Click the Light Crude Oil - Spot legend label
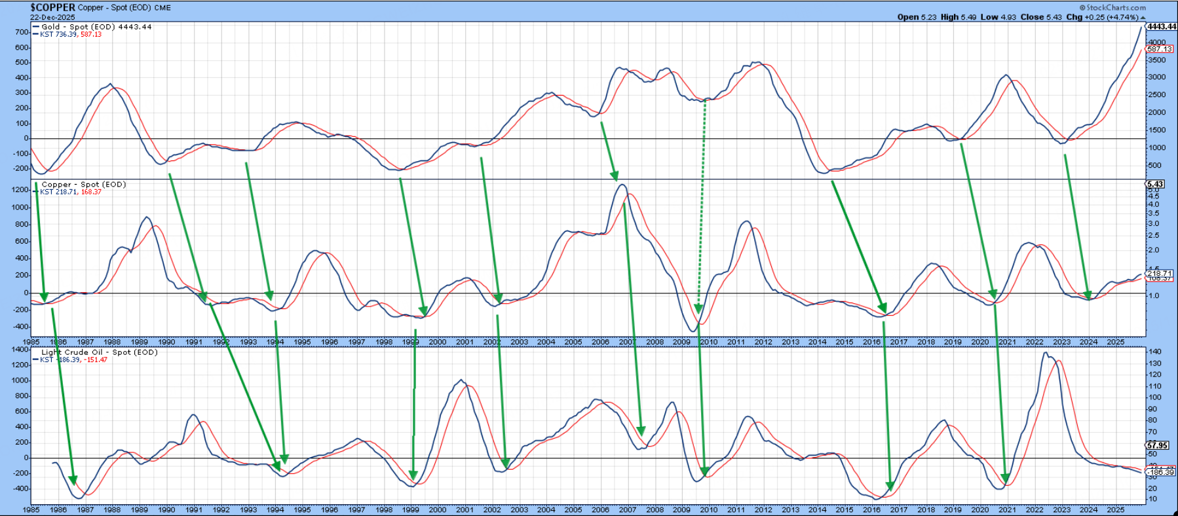The height and width of the screenshot is (516, 1178). coord(99,352)
